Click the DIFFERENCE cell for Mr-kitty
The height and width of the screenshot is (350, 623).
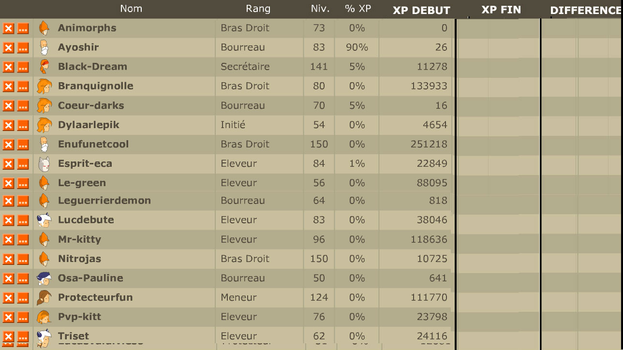click(582, 239)
